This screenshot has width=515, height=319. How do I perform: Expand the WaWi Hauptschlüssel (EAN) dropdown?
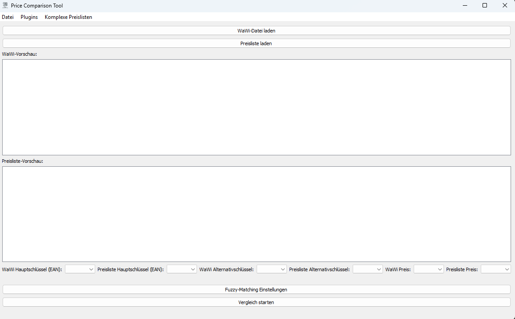click(80, 269)
